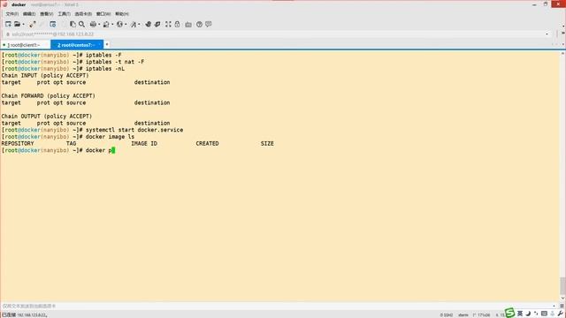Open the 文件 (File) menu

tap(11, 14)
